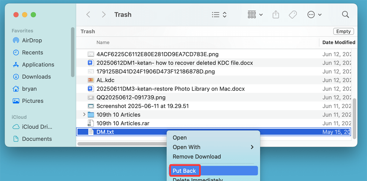Expand the 109th 10 Articles folder
Screen dimensions: 367x181
click(x=84, y=115)
